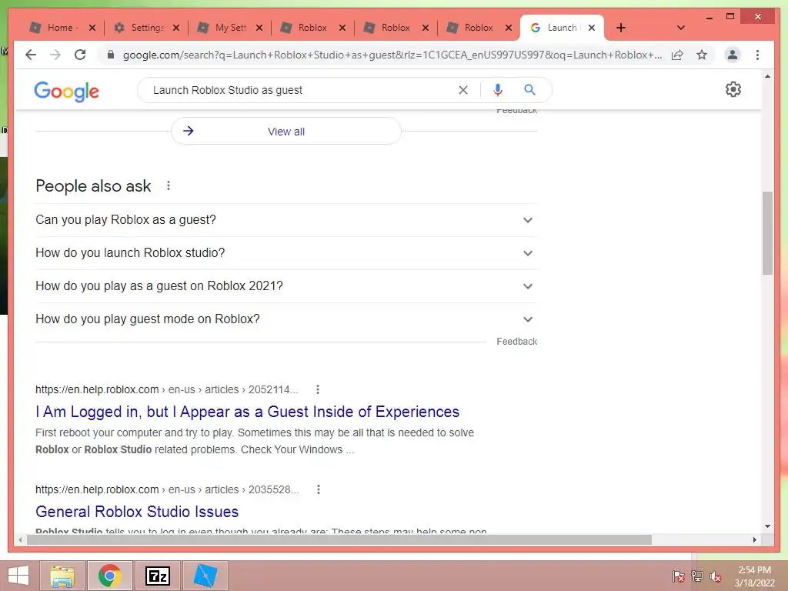Go to the Google homepage via logo

[x=66, y=92]
